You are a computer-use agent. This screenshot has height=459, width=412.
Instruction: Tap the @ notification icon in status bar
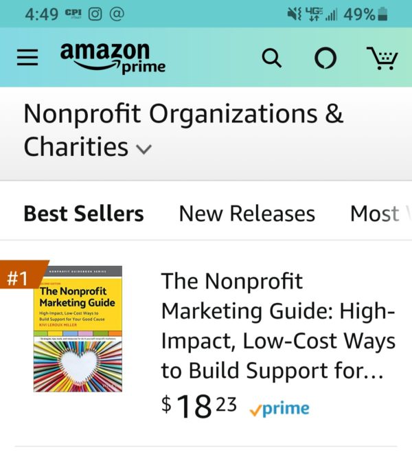(x=117, y=14)
